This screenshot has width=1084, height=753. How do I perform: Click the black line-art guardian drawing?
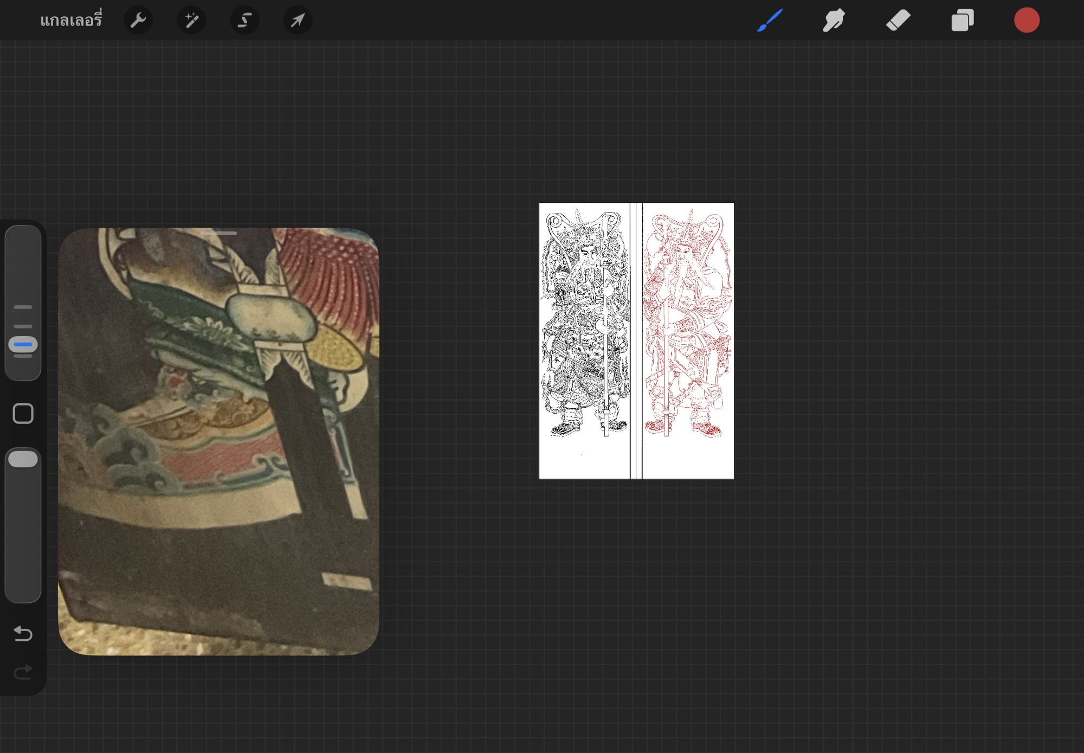[x=585, y=325]
